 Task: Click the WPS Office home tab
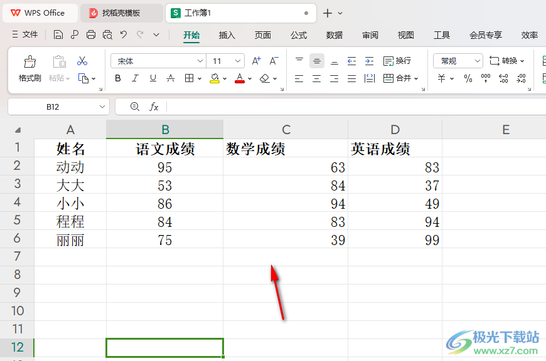[40, 13]
